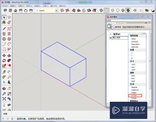Activate the Offset tool
This screenshot has height=122, width=156.
tap(9, 66)
